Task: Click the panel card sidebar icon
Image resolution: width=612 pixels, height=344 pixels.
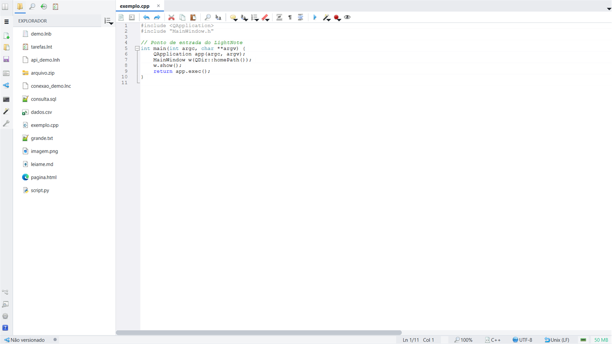Action: tap(6, 73)
